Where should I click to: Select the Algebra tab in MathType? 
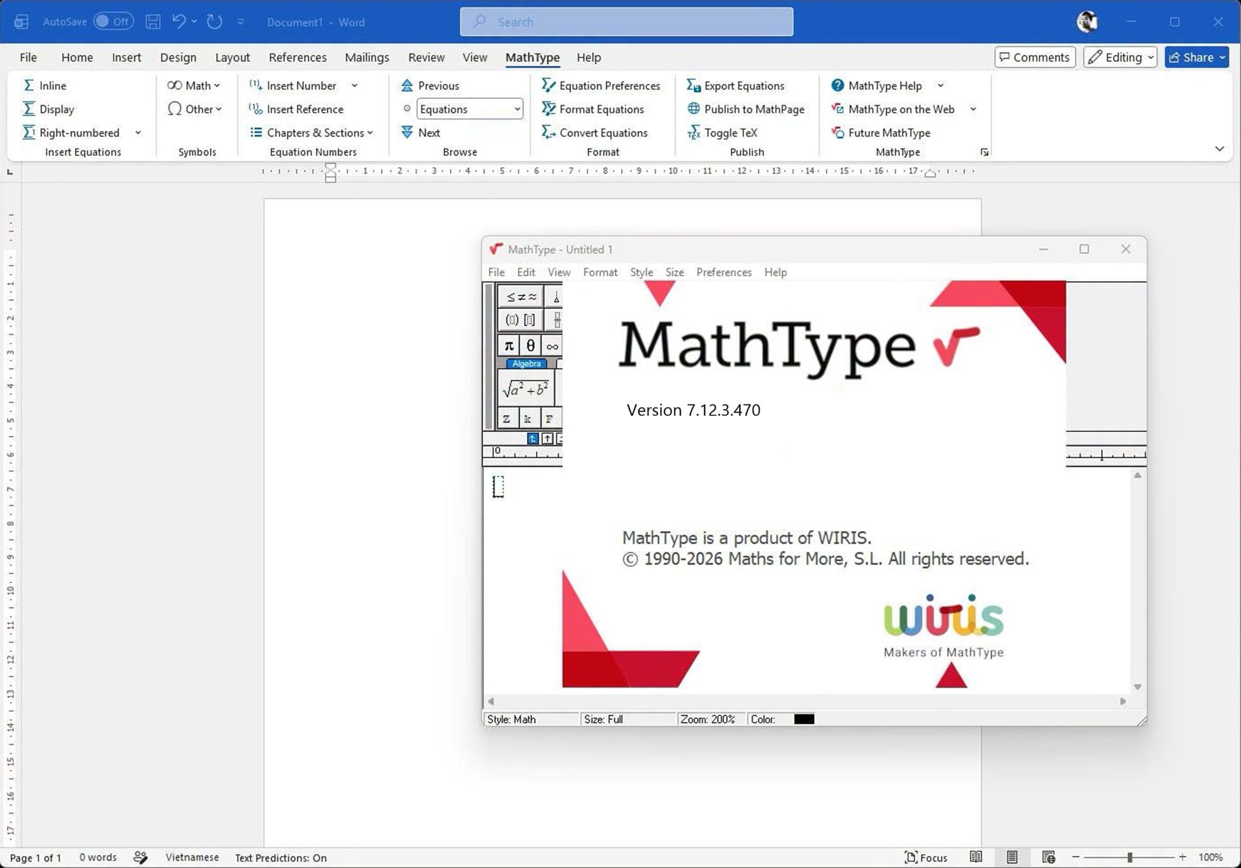point(526,363)
